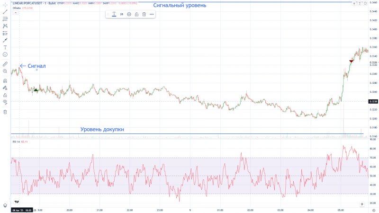Select the Уровень докупки text label
This screenshot has width=379, height=213.
pyautogui.click(x=102, y=129)
